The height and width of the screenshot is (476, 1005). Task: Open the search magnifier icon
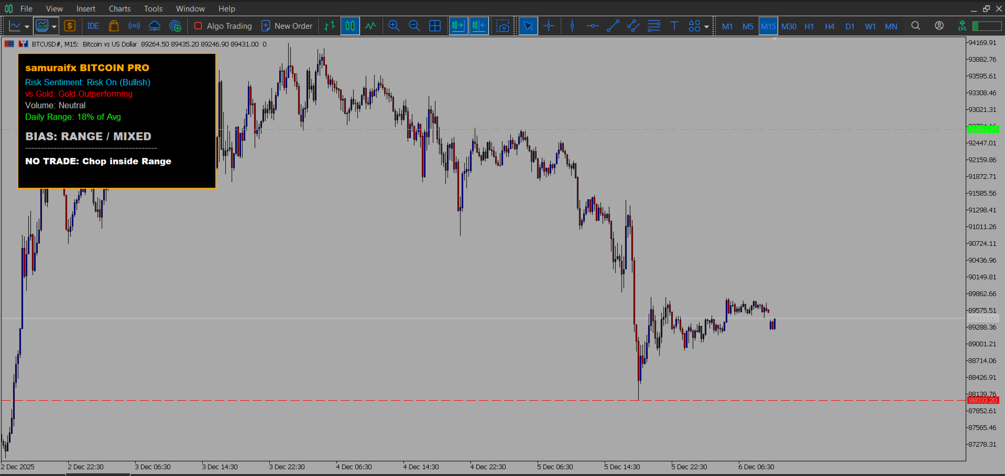pyautogui.click(x=915, y=26)
